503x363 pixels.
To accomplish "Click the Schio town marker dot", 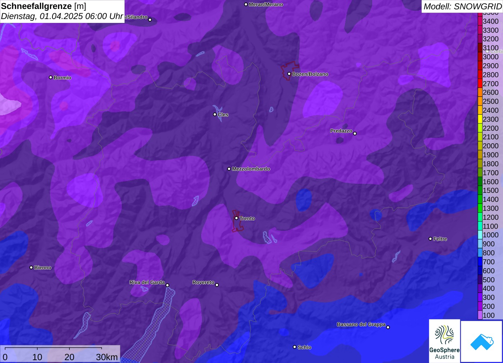I will 295,347.
